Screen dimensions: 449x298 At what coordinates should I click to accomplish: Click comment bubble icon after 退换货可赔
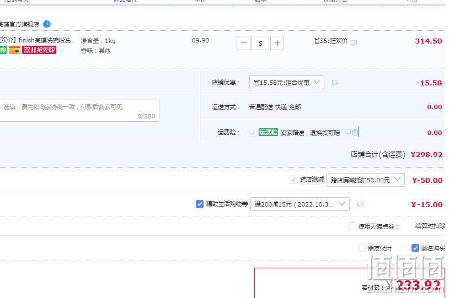coord(348,132)
